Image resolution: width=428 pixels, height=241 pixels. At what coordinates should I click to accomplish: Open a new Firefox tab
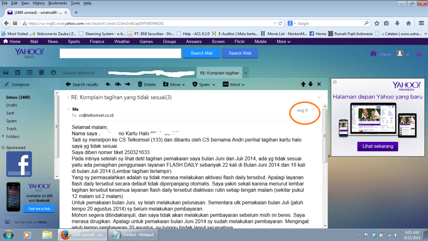(76, 12)
